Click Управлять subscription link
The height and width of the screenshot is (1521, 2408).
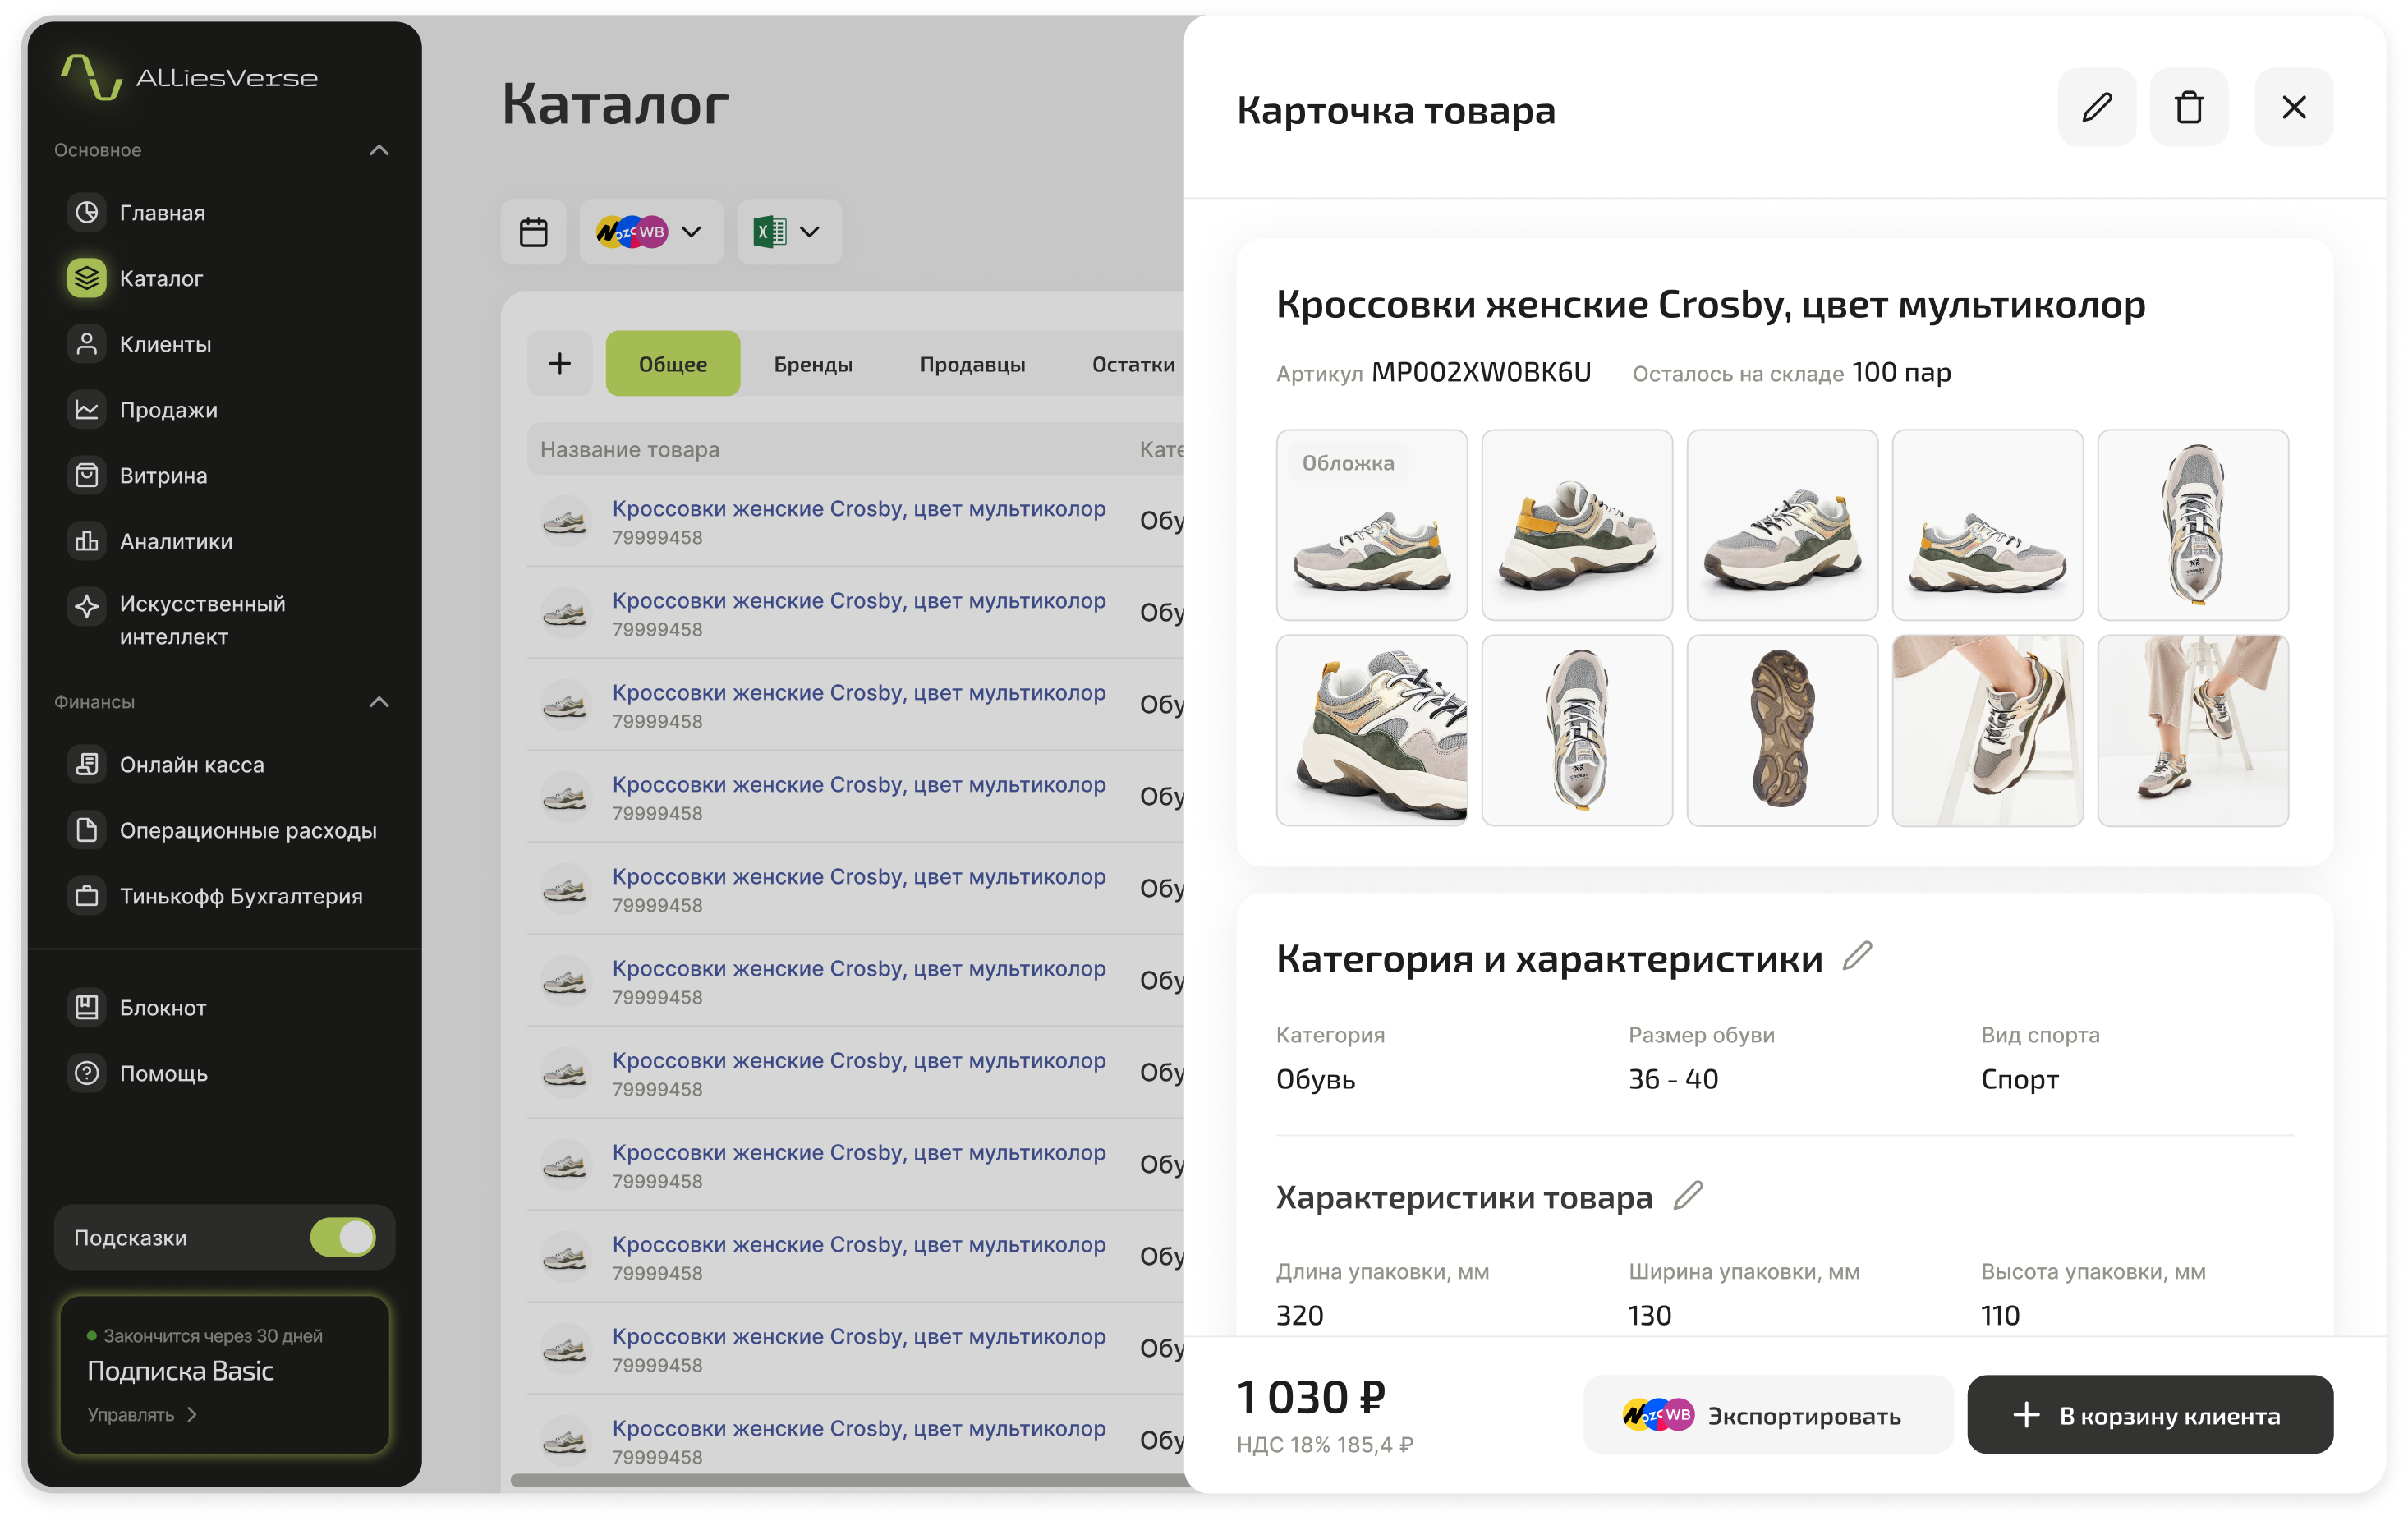(142, 1414)
